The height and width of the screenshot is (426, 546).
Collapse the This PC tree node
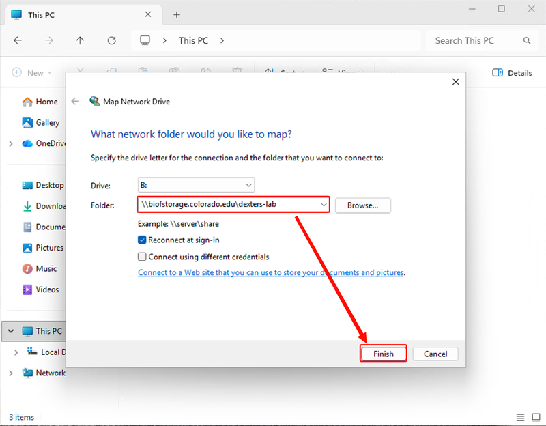click(x=11, y=331)
